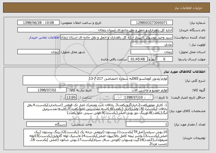This screenshot has width=216, height=153.
Task: Click the تاریخ و ساعت اعلان عمومی label
Action: 81,23
